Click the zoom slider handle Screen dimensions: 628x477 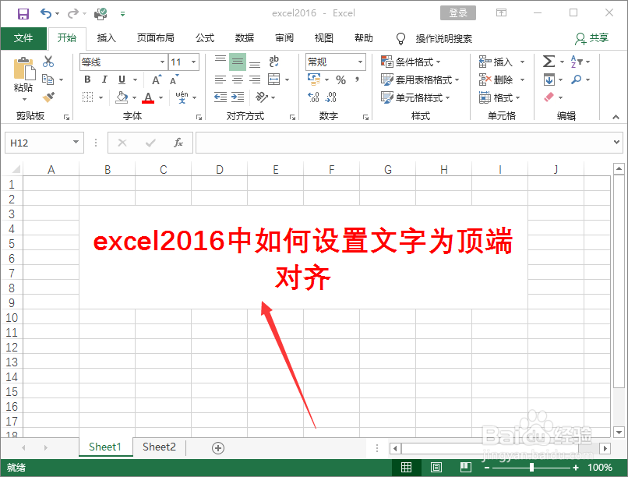point(531,468)
